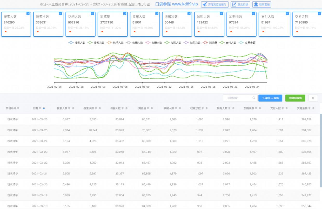Sort table by 支付人数 column arrows
This screenshot has height=209, width=322.
click(x=287, y=108)
